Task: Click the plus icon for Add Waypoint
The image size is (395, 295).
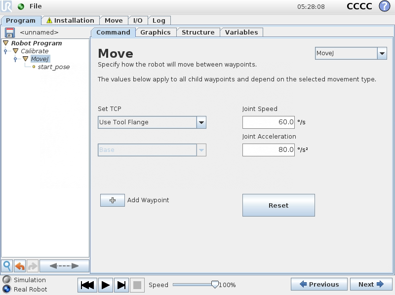Action: [113, 200]
